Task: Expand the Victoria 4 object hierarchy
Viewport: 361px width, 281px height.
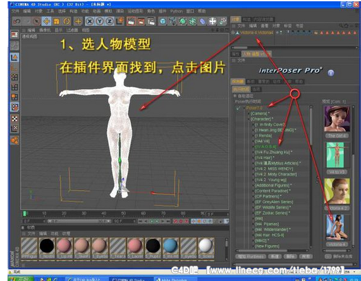Action: [x=233, y=33]
